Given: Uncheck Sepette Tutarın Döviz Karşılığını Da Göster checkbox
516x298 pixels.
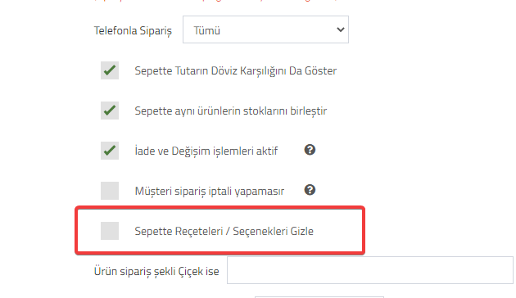Looking at the screenshot, I should (110, 70).
